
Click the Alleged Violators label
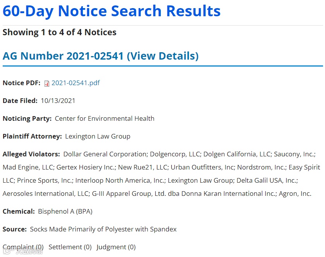[31, 154]
